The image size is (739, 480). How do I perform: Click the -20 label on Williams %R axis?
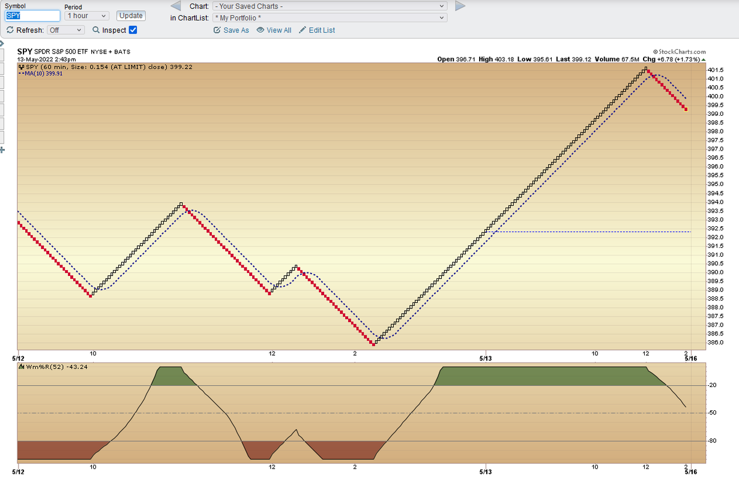point(713,385)
